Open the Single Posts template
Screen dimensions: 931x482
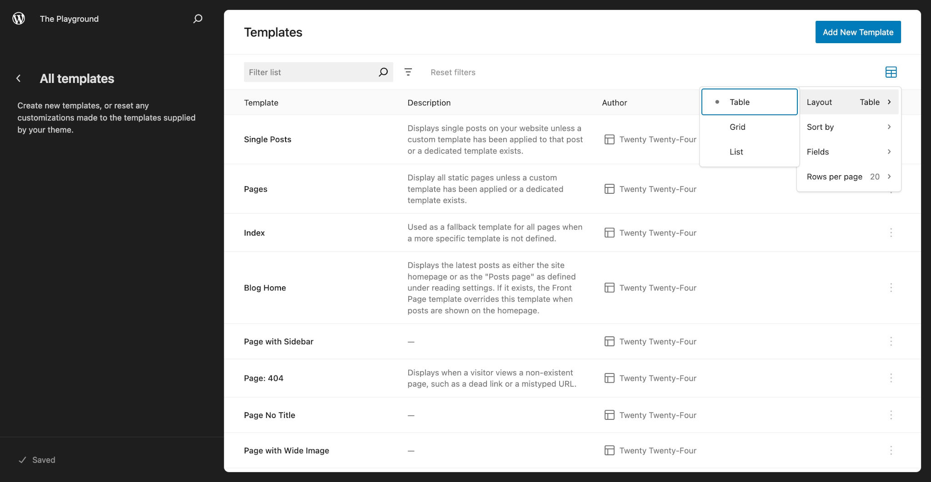tap(267, 139)
